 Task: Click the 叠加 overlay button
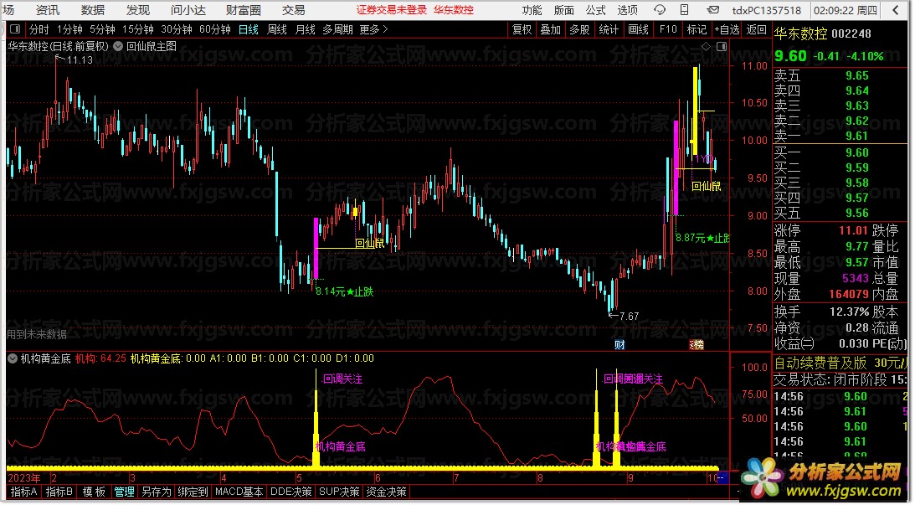pos(550,29)
